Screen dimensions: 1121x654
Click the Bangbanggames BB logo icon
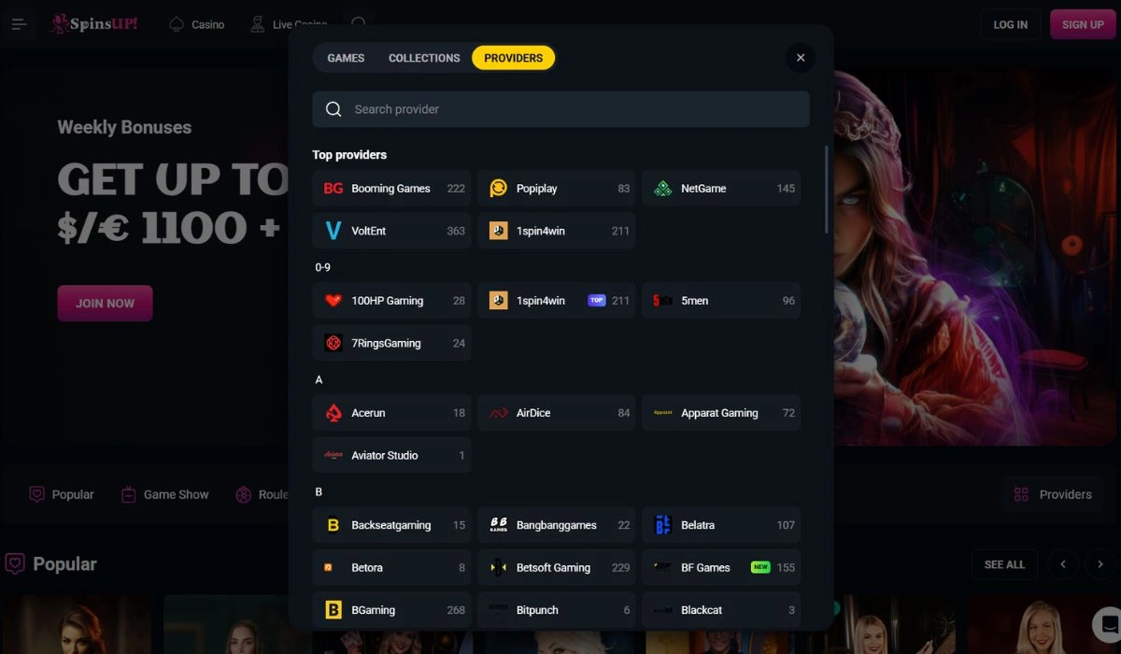coord(499,525)
